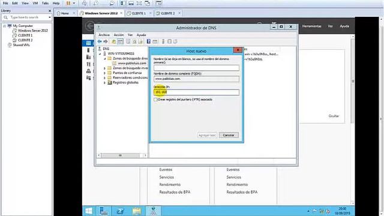Open the library search dropdown arrow
Viewport: 384px width, 216px height.
[49, 17]
